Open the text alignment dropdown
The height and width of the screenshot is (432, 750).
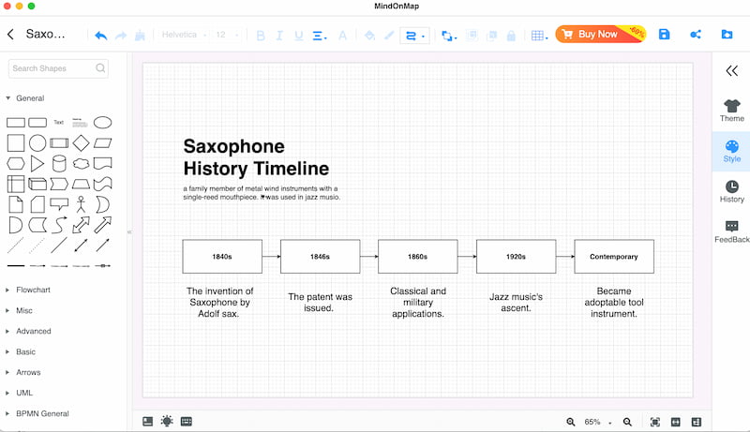[x=320, y=36]
